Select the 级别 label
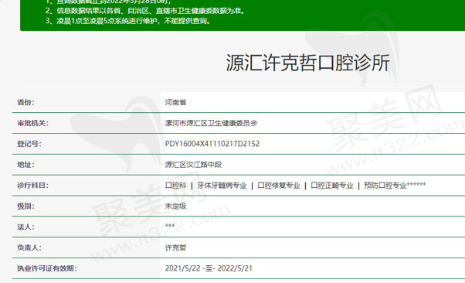The image size is (465, 283). [x=25, y=206]
